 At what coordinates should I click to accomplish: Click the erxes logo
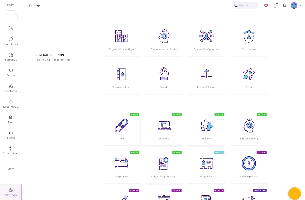coord(11,6)
